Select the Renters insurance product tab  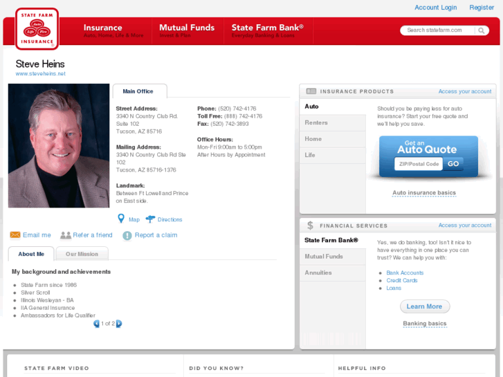[x=333, y=122]
